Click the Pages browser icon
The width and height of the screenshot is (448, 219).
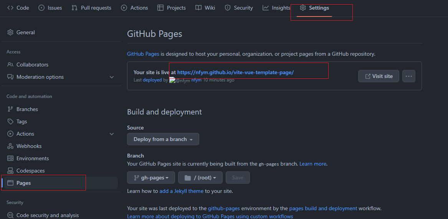click(x=10, y=183)
